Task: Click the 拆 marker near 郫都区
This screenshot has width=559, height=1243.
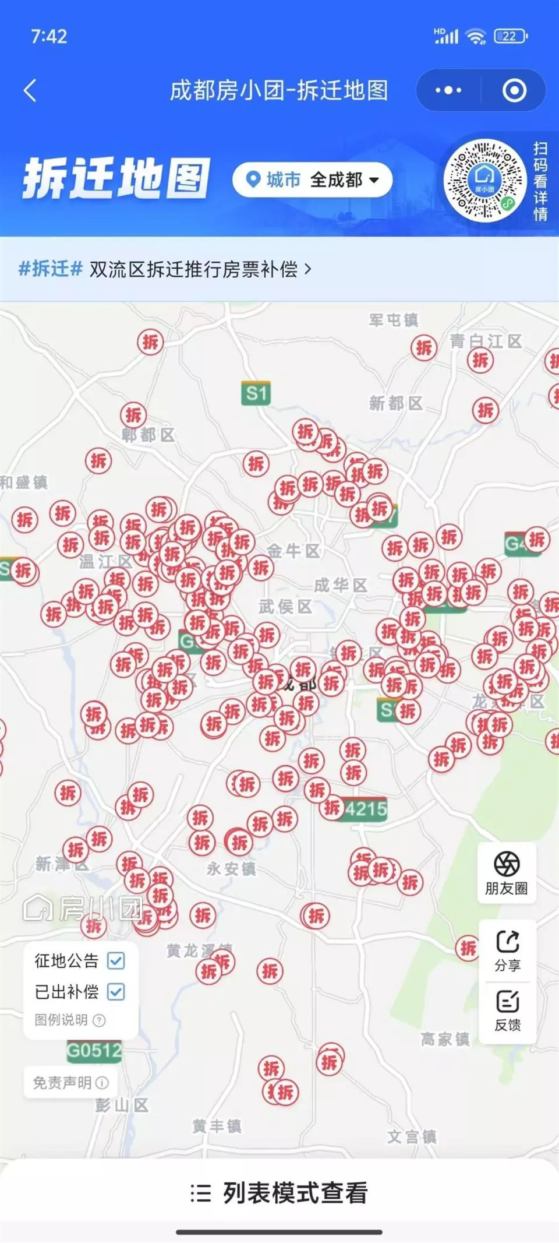Action: 133,415
